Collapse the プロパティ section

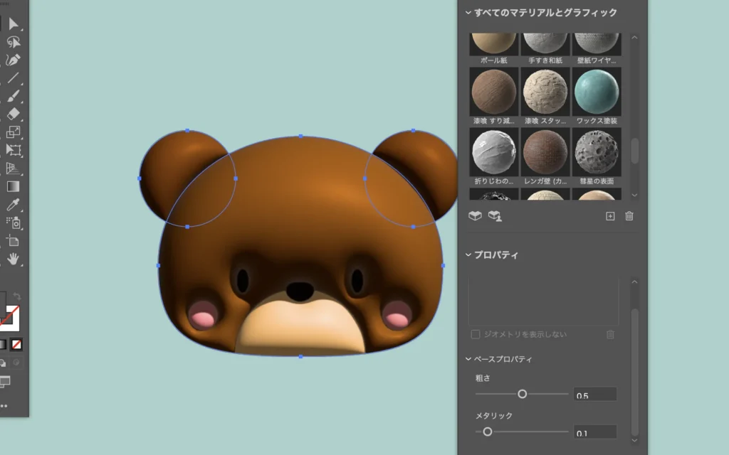pos(468,255)
